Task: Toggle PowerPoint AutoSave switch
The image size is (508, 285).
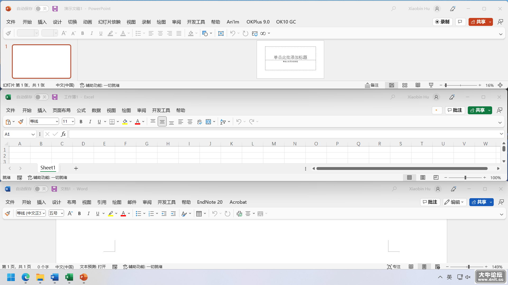Action: click(42, 9)
